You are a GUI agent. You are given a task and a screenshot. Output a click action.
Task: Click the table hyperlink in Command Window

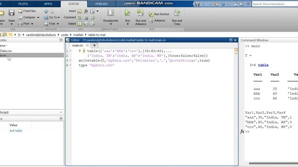(x=263, y=65)
